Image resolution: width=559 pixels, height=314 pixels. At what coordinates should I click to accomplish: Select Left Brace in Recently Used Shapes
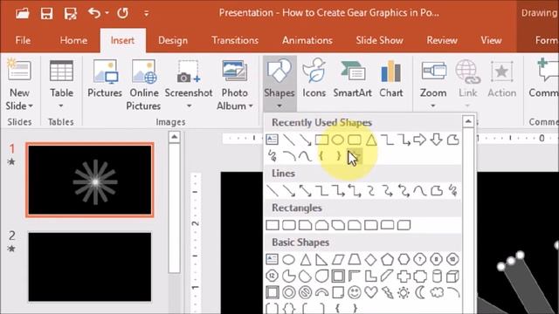[x=321, y=156]
